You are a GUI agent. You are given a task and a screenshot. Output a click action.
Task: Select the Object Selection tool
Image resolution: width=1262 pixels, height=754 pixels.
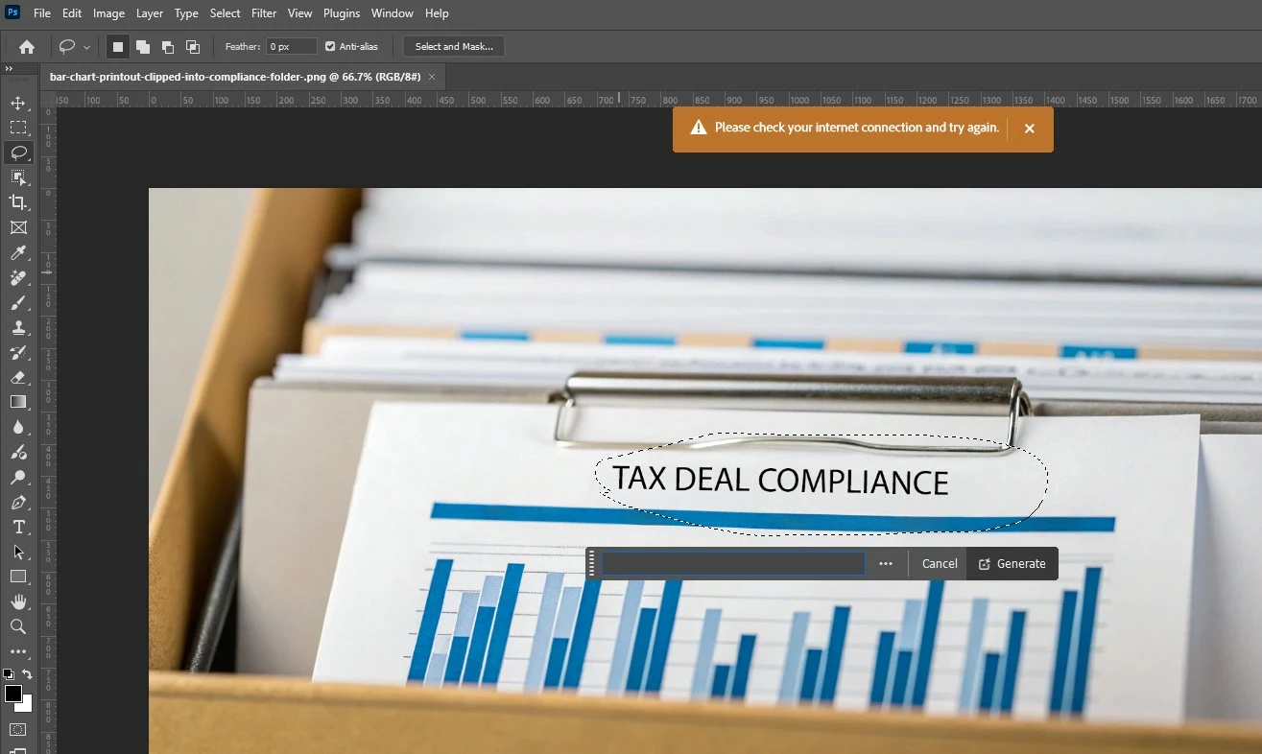click(18, 177)
